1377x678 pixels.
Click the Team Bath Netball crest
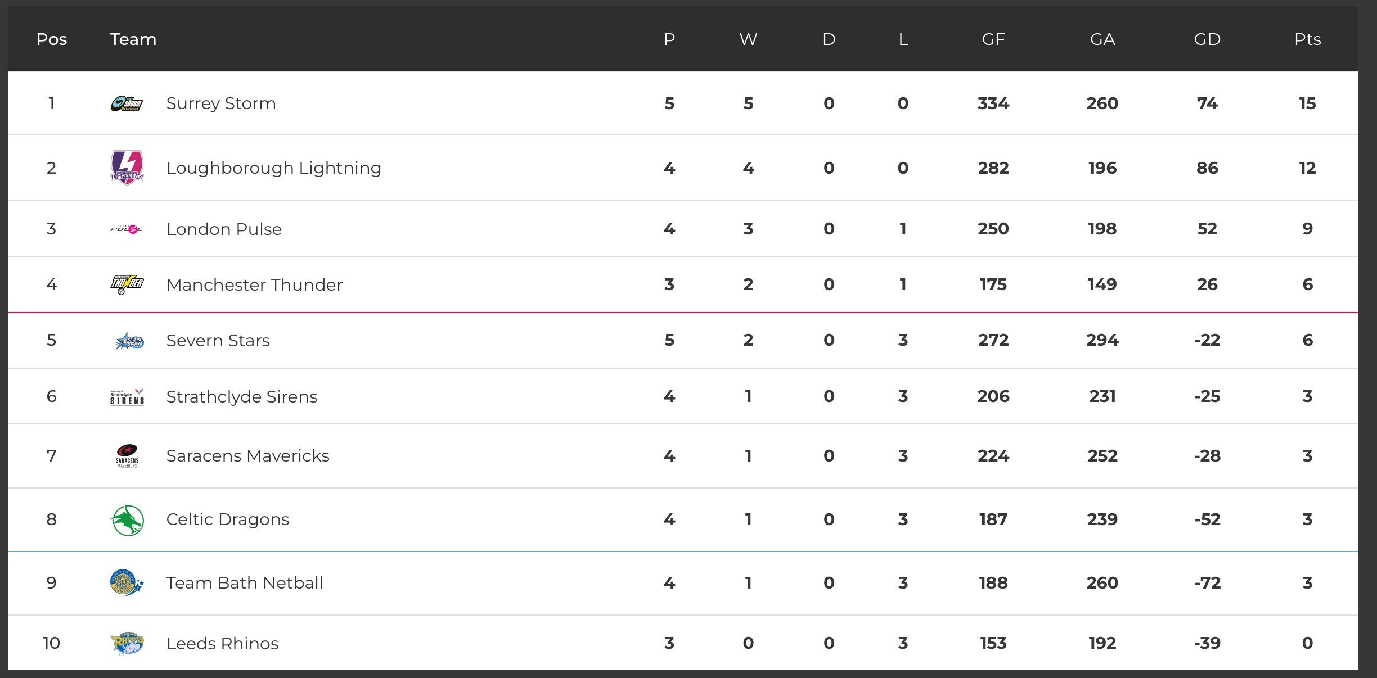click(x=127, y=583)
